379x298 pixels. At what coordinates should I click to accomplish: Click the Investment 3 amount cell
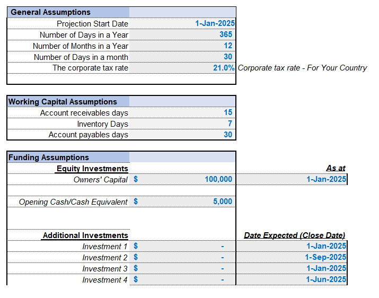coord(182,268)
